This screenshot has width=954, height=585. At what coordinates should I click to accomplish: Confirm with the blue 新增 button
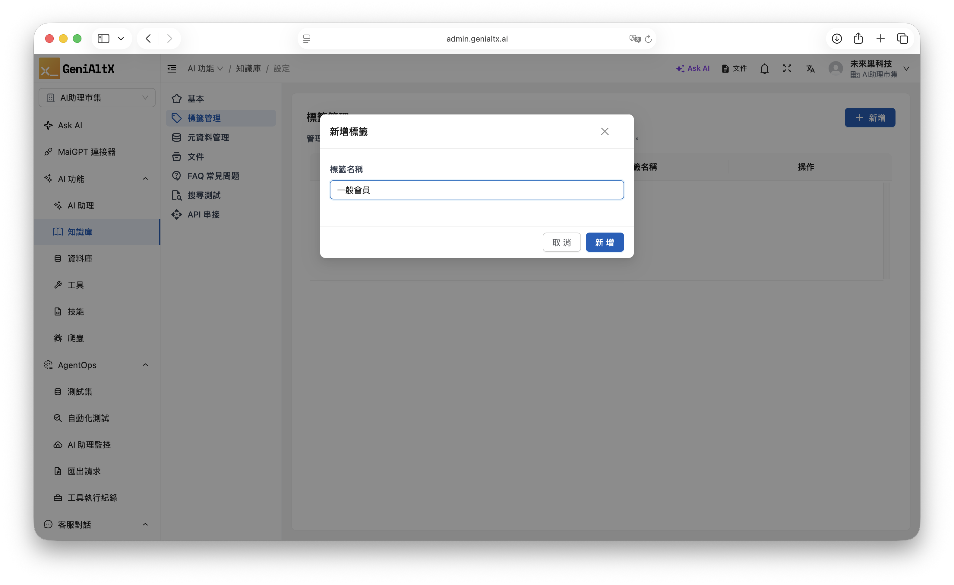point(604,242)
